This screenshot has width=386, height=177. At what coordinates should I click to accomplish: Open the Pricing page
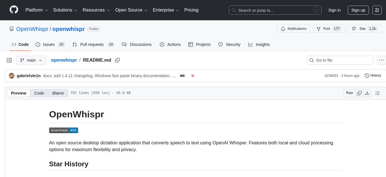click(191, 10)
